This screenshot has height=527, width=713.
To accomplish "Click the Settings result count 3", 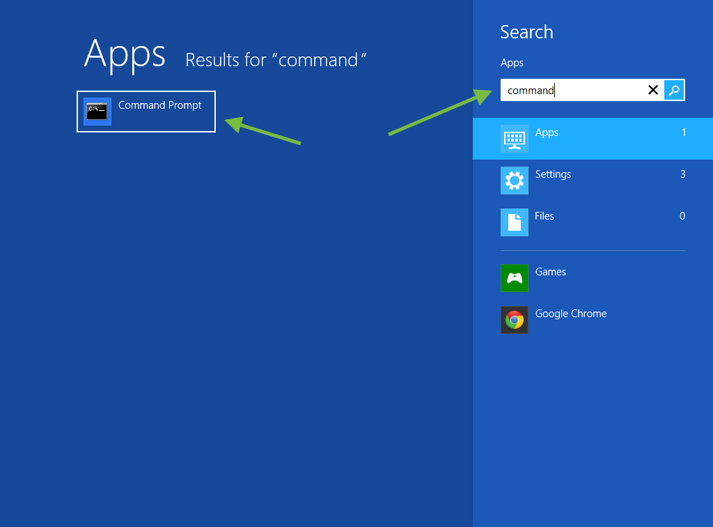I will point(682,174).
